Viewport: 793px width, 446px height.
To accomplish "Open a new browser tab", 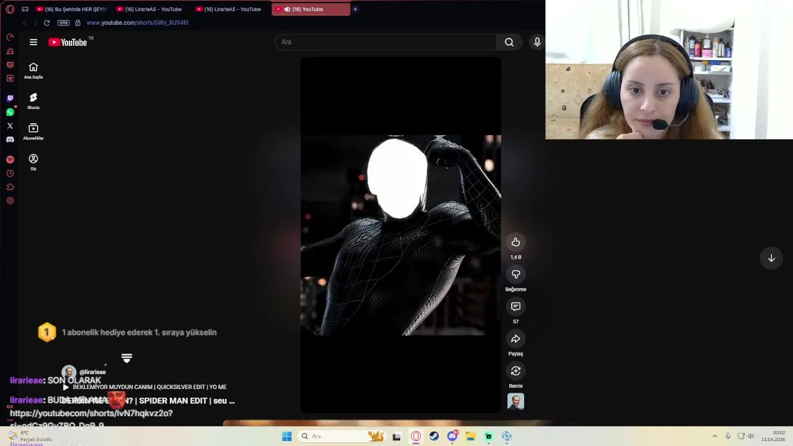I will [355, 9].
